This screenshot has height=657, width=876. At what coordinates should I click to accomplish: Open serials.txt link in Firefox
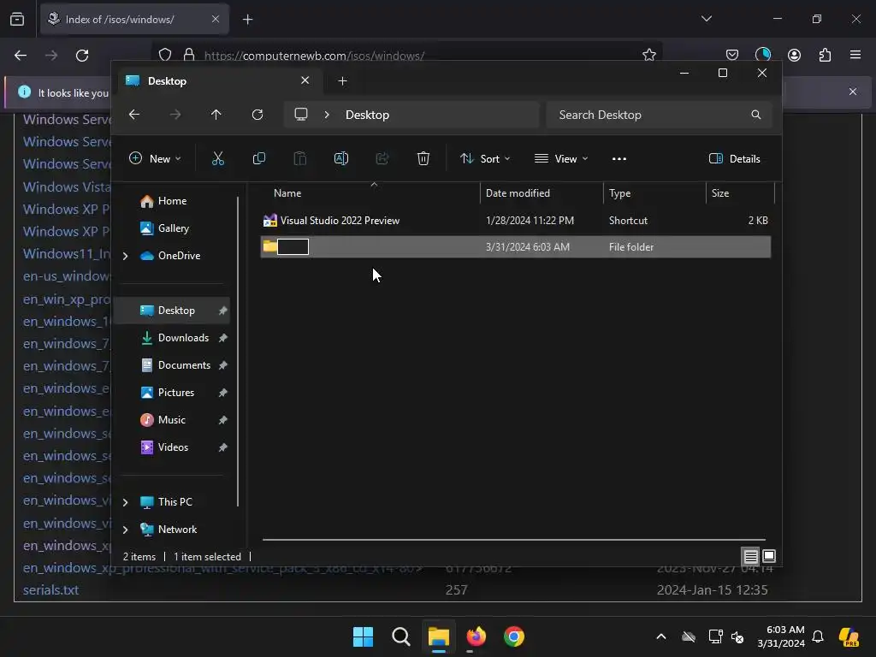point(50,590)
